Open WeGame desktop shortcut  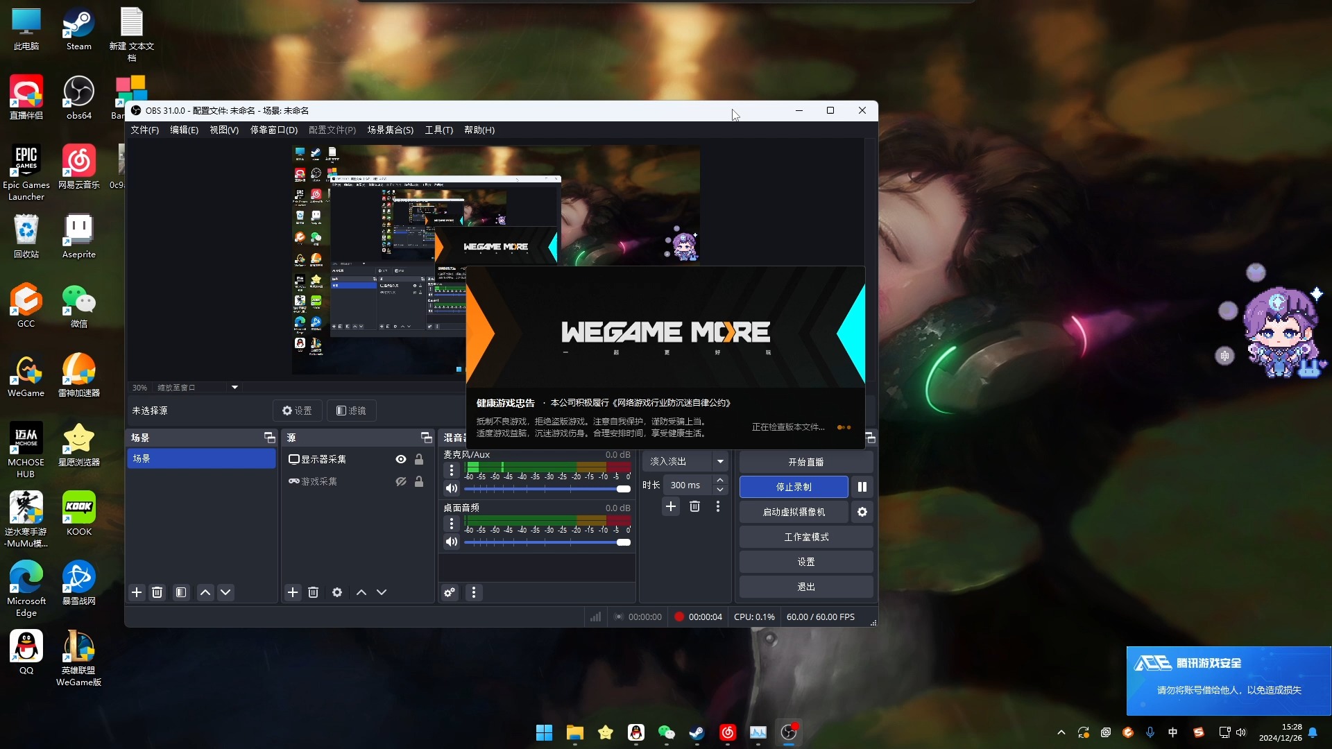[26, 375]
